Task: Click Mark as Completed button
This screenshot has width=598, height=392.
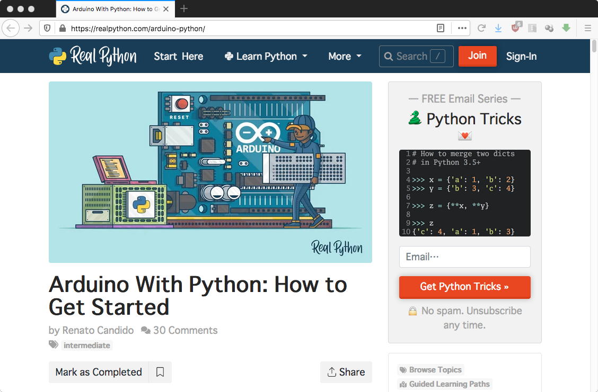Action: click(99, 372)
